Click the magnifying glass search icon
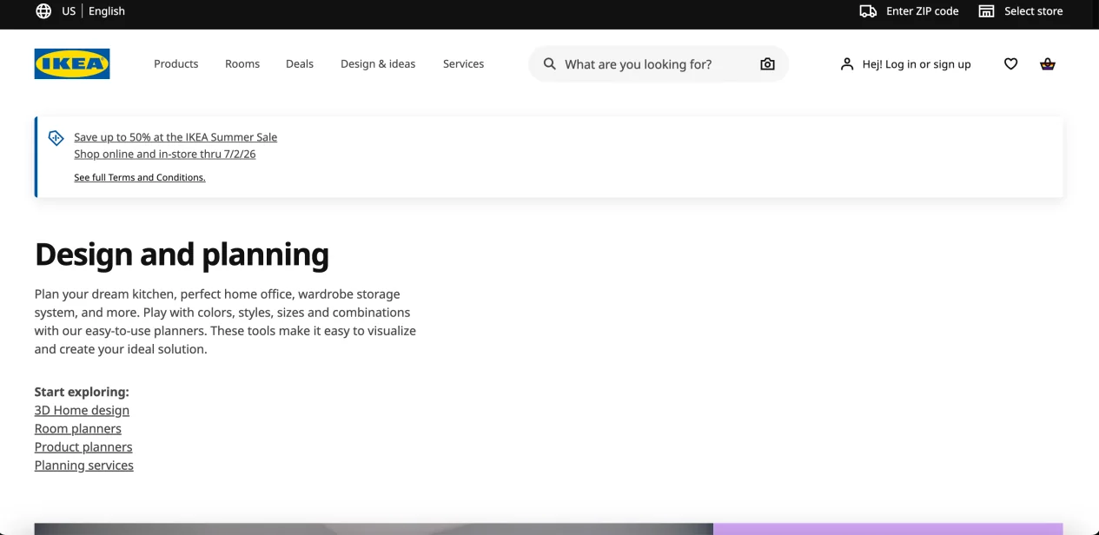This screenshot has height=535, width=1099. [549, 63]
